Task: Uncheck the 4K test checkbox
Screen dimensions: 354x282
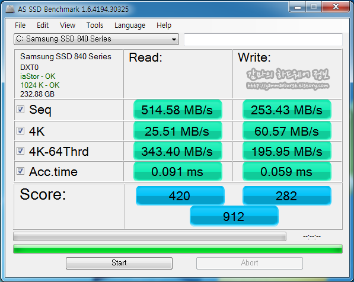Action: coord(20,130)
